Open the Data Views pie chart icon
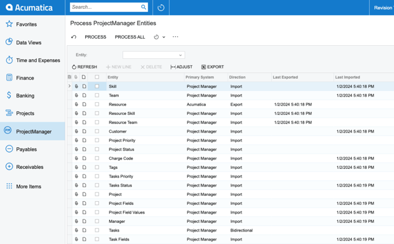This screenshot has height=244, width=394. click(x=9, y=42)
